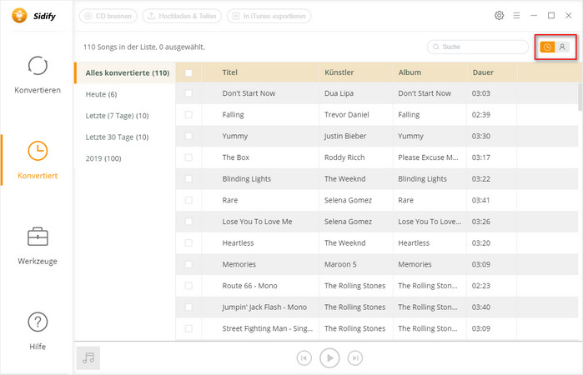583x375 pixels.
Task: Open the hamburger menu
Action: pyautogui.click(x=516, y=16)
